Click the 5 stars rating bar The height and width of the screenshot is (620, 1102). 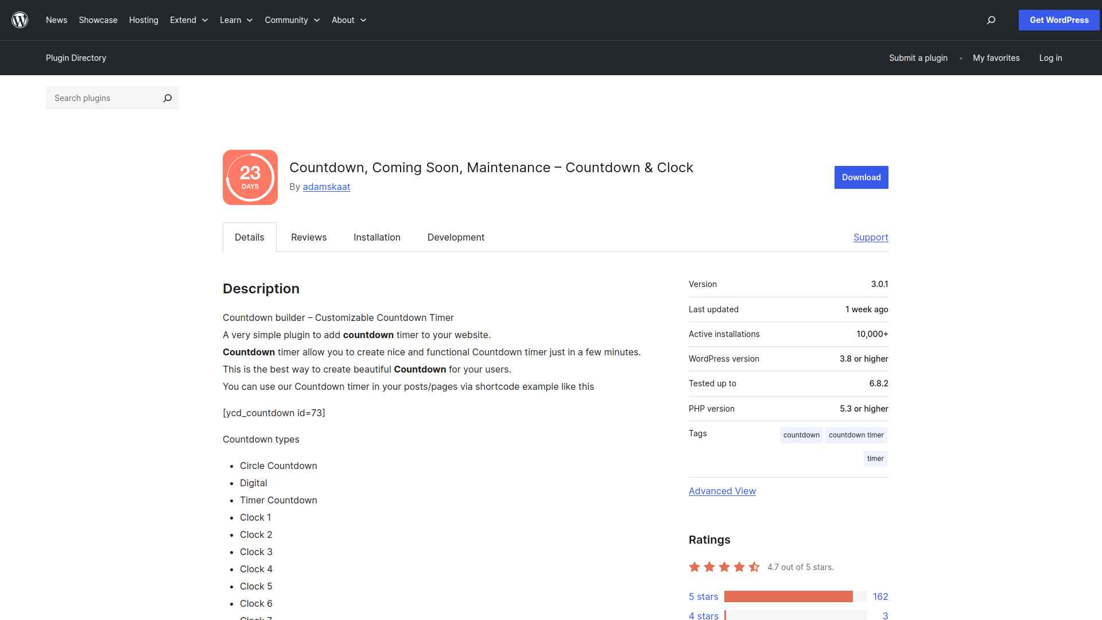coord(789,596)
